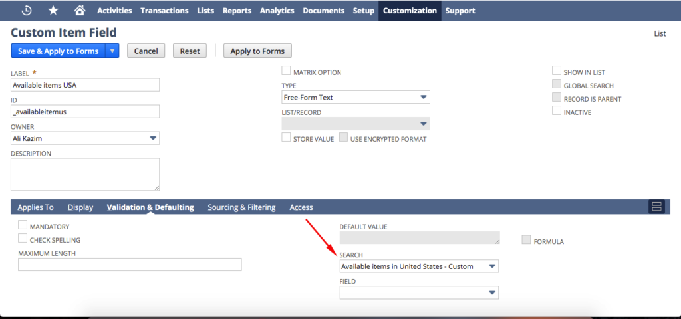This screenshot has width=681, height=319.
Task: Switch to the Applies To subtab
Action: pos(36,207)
